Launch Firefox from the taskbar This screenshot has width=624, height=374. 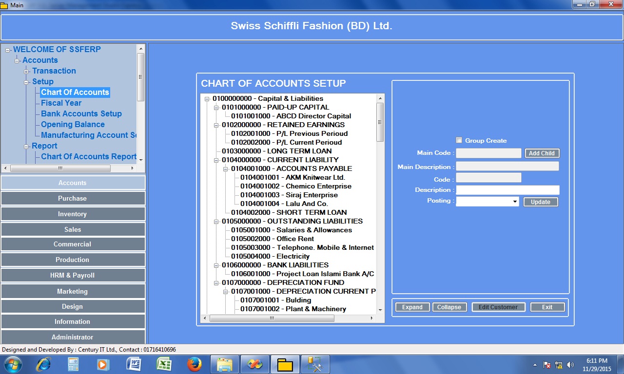point(194,364)
